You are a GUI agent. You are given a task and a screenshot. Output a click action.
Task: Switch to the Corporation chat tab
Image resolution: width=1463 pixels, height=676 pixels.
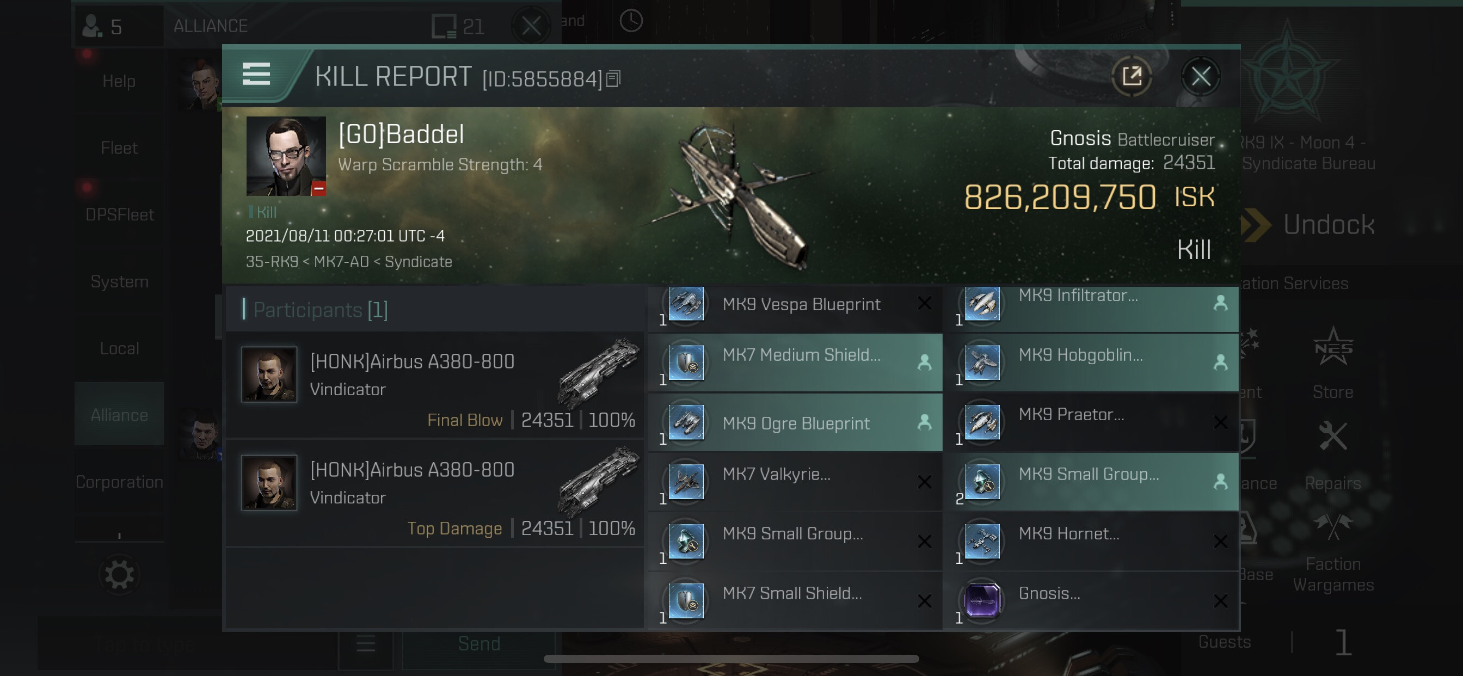pos(119,481)
